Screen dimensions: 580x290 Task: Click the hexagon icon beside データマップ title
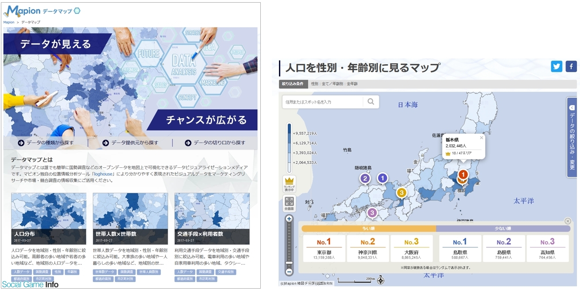pos(77,11)
